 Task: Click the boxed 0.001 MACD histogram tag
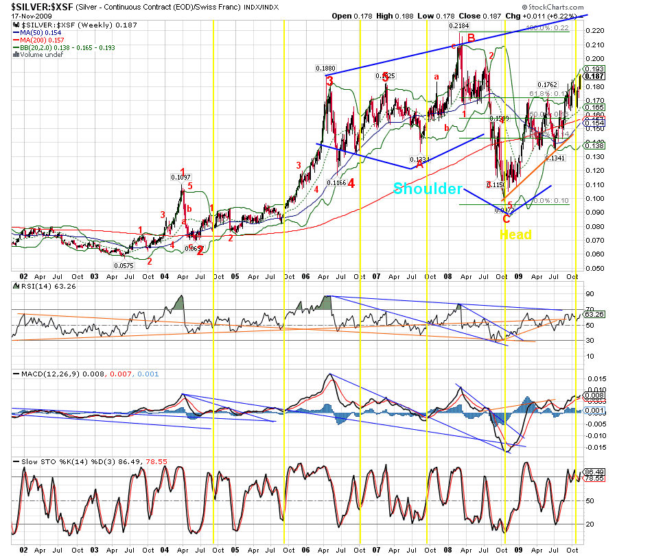pyautogui.click(x=594, y=410)
